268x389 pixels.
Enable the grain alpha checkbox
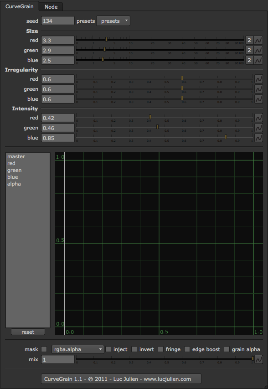(x=227, y=349)
